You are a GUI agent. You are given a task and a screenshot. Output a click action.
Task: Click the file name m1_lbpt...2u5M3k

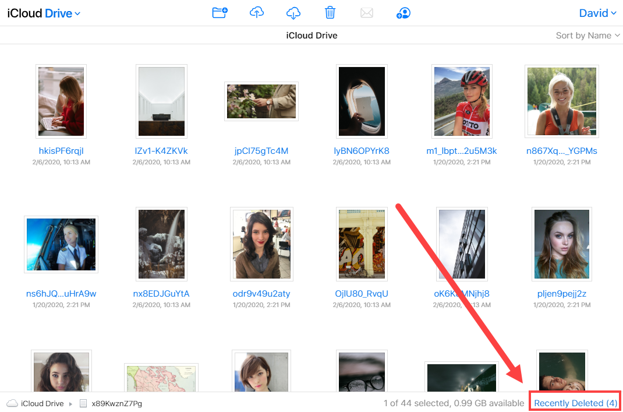(462, 151)
